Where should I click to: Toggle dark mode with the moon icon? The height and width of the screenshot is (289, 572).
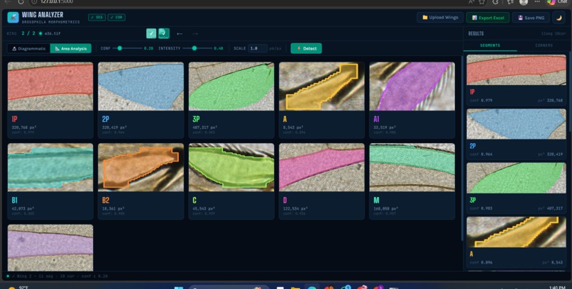tap(559, 18)
